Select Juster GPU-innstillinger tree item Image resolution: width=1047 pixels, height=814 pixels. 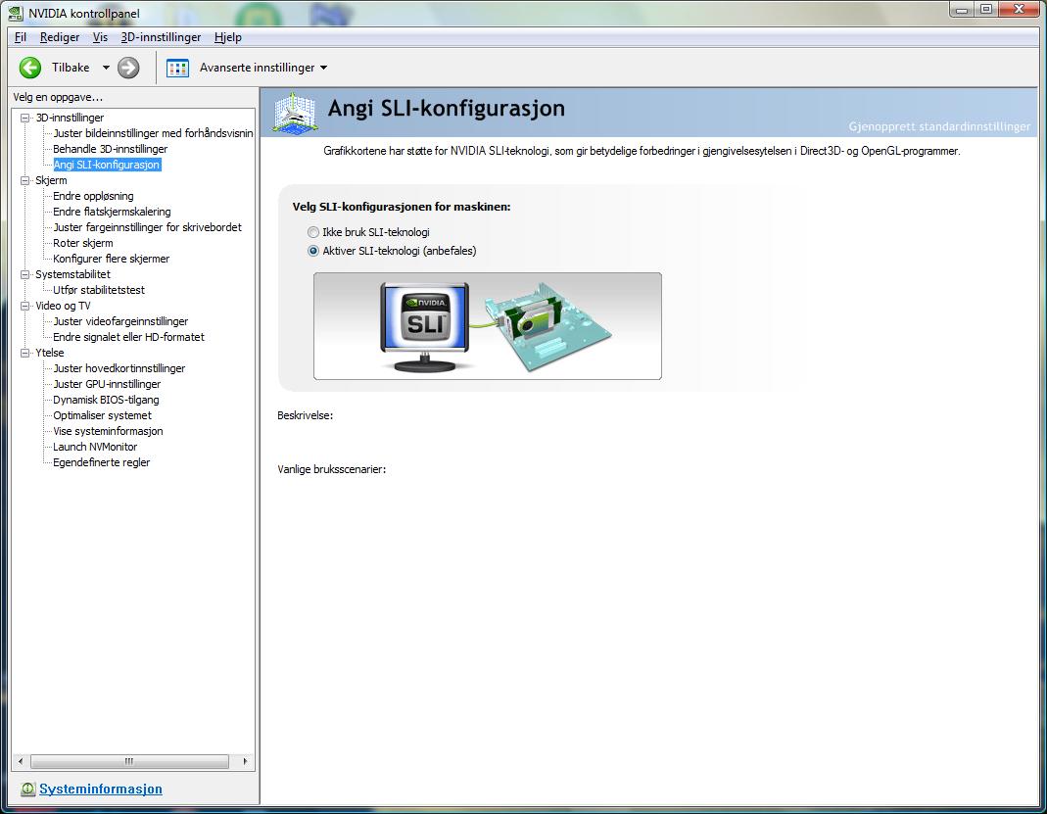coord(107,384)
